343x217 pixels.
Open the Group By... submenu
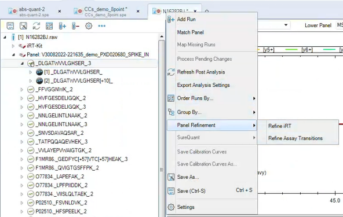tap(211, 112)
